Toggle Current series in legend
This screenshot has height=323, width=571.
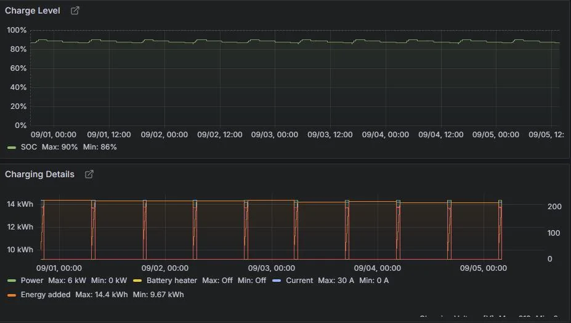click(299, 281)
